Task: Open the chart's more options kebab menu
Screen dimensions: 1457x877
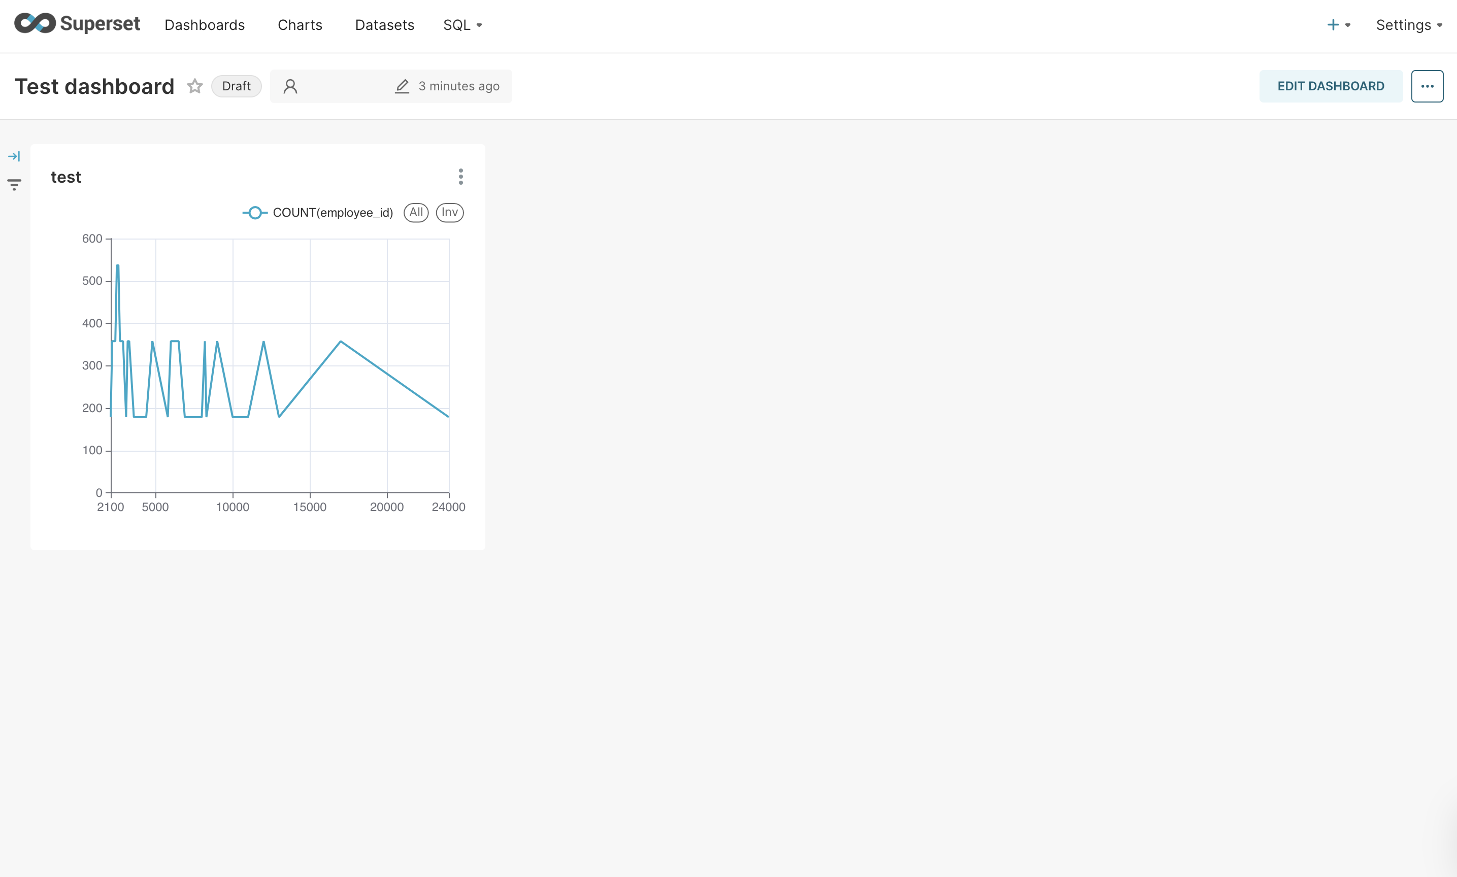Action: 460,176
